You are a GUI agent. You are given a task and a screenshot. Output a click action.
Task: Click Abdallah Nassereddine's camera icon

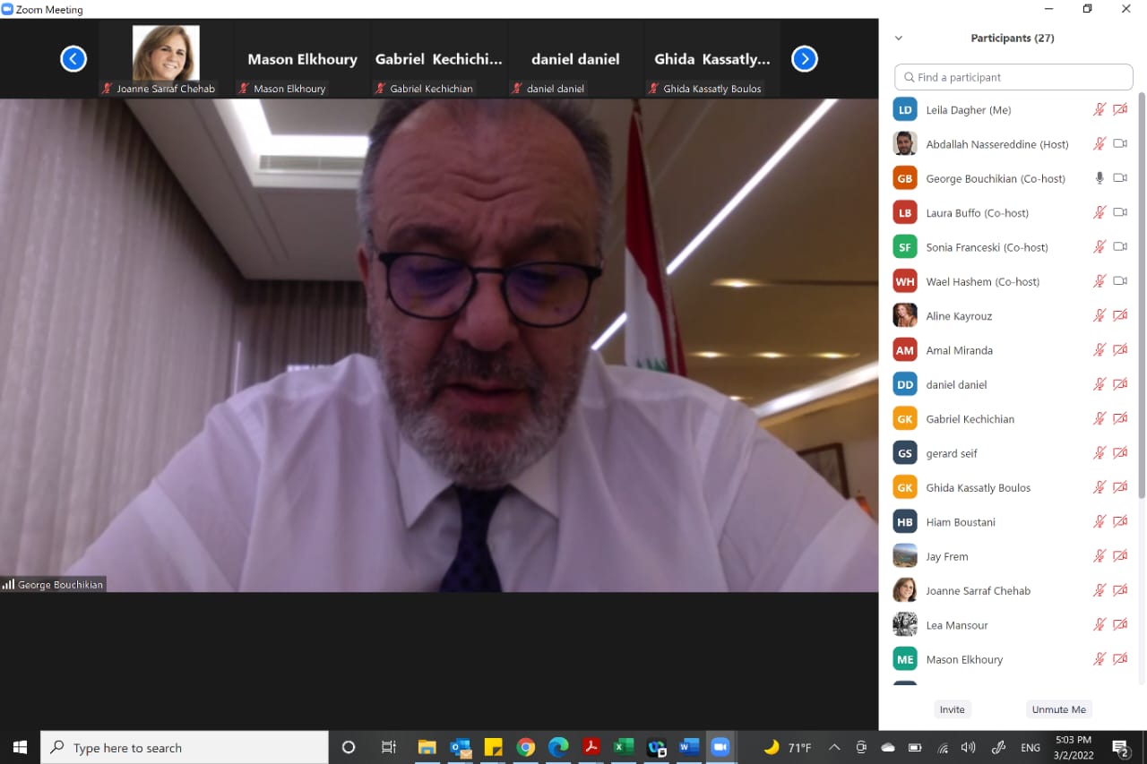pyautogui.click(x=1119, y=143)
